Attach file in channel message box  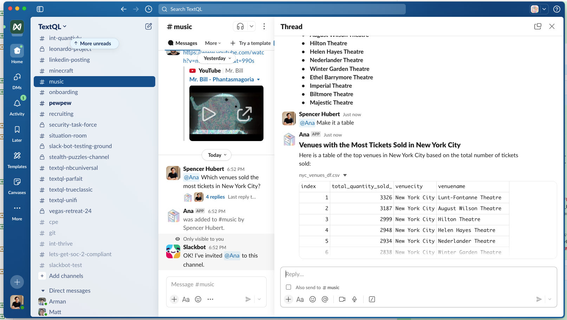pos(174,299)
